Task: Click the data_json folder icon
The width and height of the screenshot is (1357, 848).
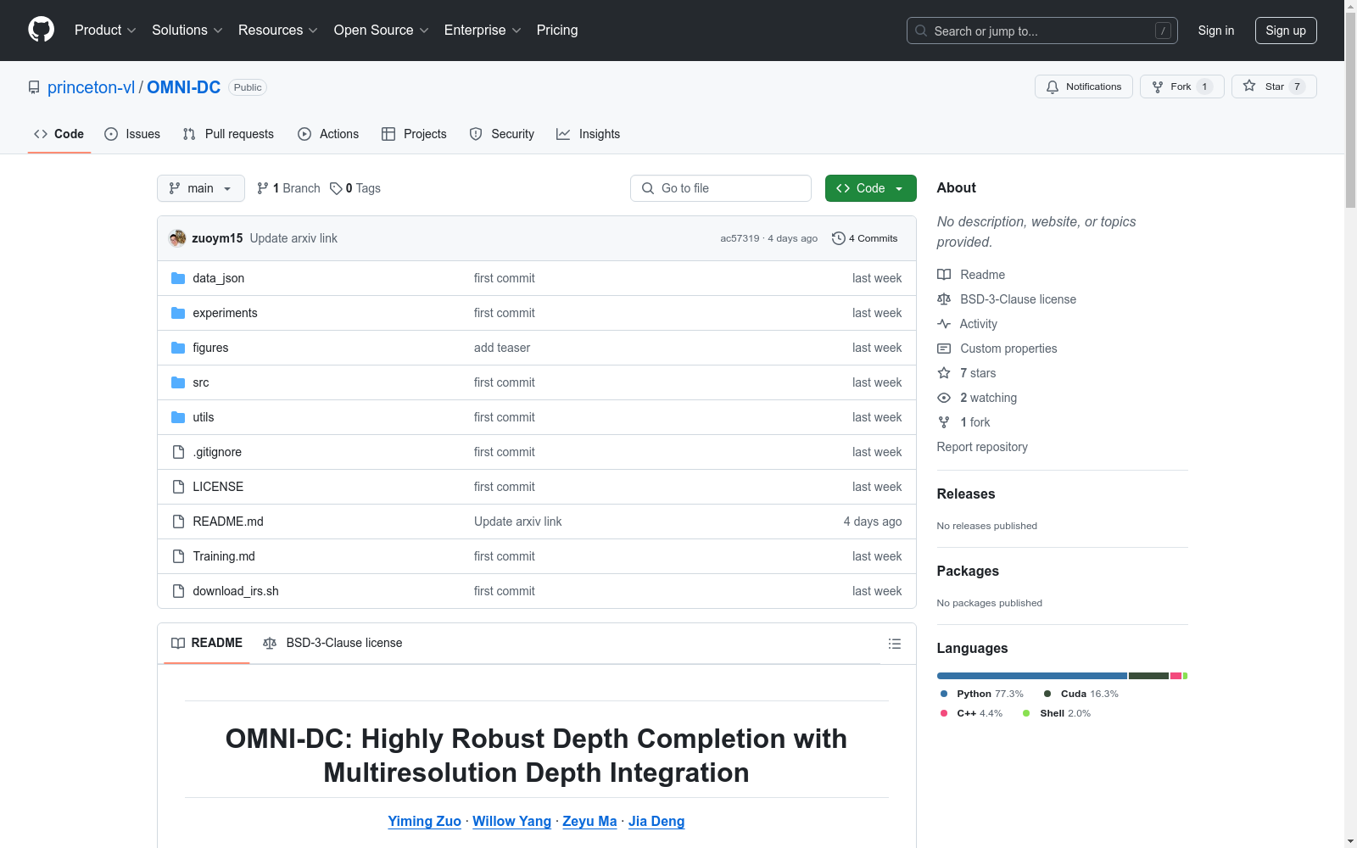Action: (178, 278)
